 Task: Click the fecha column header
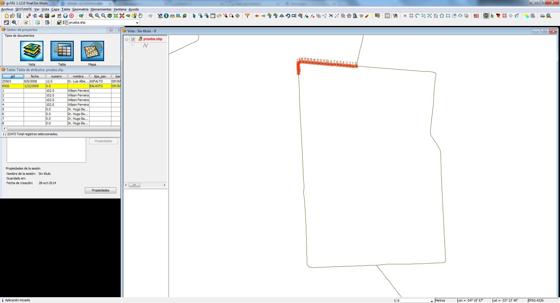tap(35, 76)
